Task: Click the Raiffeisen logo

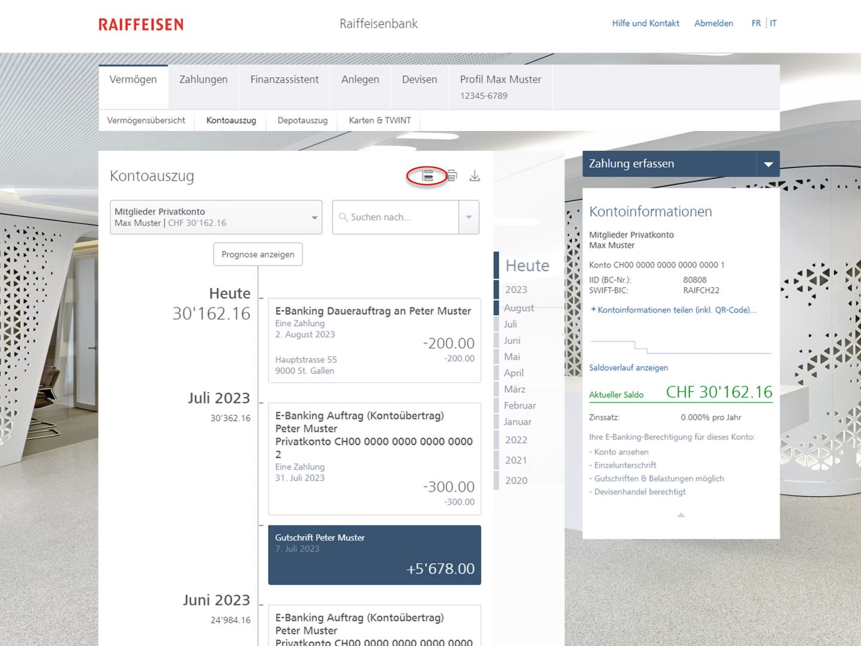Action: click(141, 25)
